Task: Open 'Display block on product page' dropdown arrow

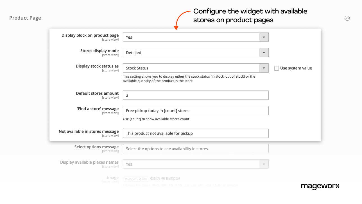Action: pos(264,37)
